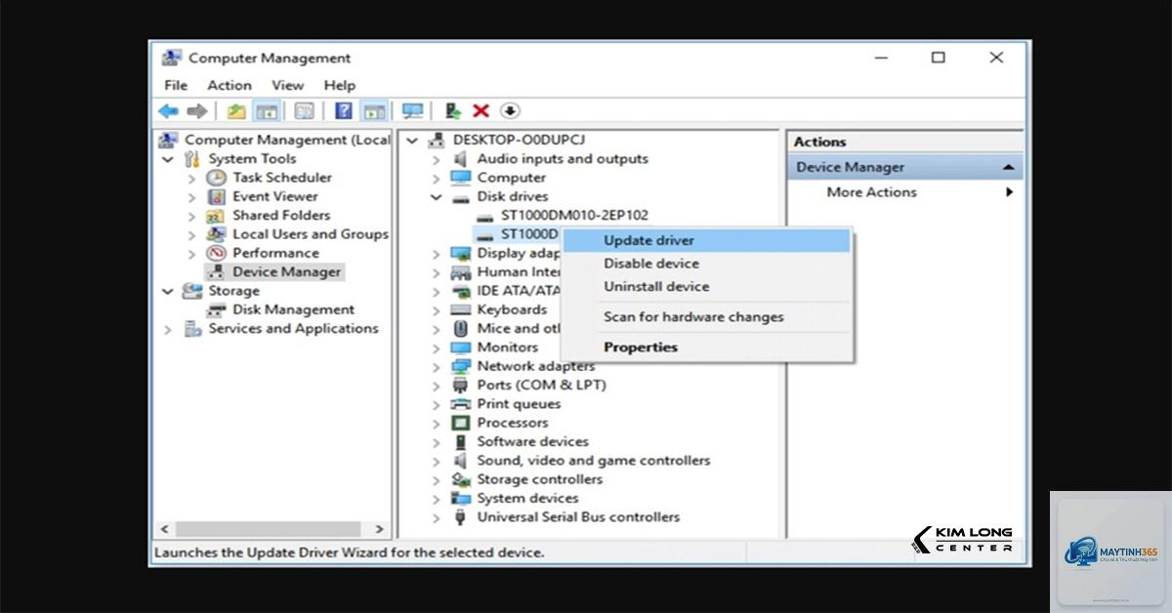Click the Scan for hardware changes monitor icon
Screen dimensions: 1172x613
coord(412,111)
